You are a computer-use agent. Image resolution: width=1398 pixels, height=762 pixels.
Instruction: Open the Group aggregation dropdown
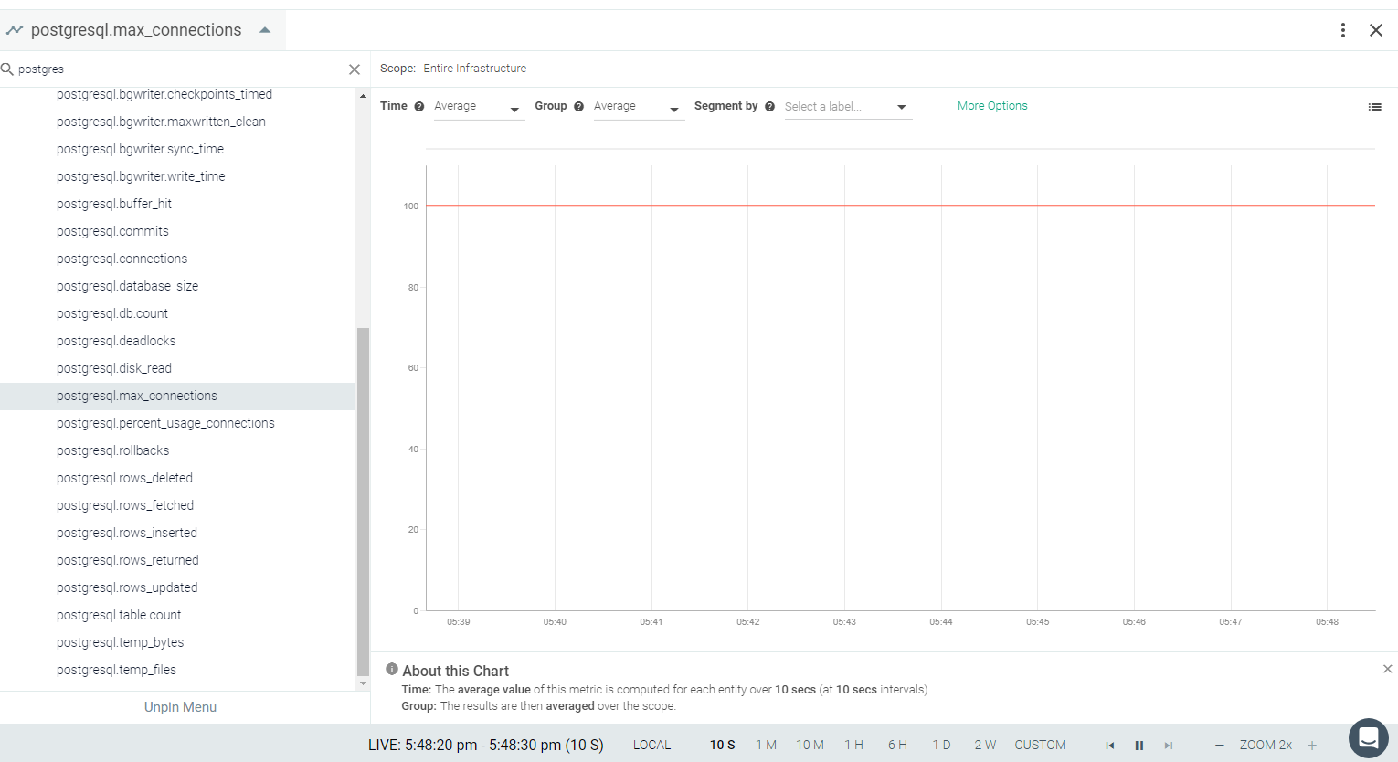point(639,107)
